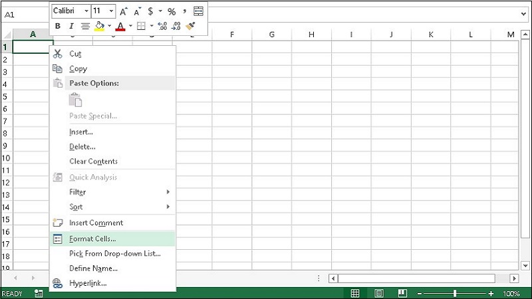
Task: Choose Clear Contents
Action: click(x=112, y=161)
